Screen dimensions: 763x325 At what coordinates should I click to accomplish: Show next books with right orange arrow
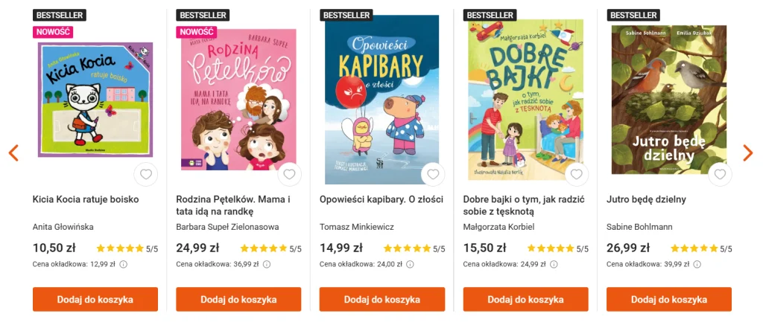pos(748,153)
